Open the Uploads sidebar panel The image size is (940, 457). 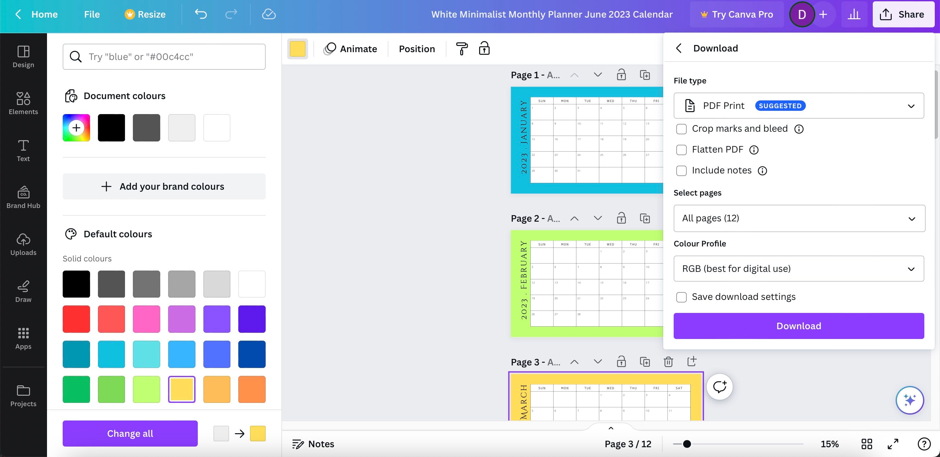(23, 244)
